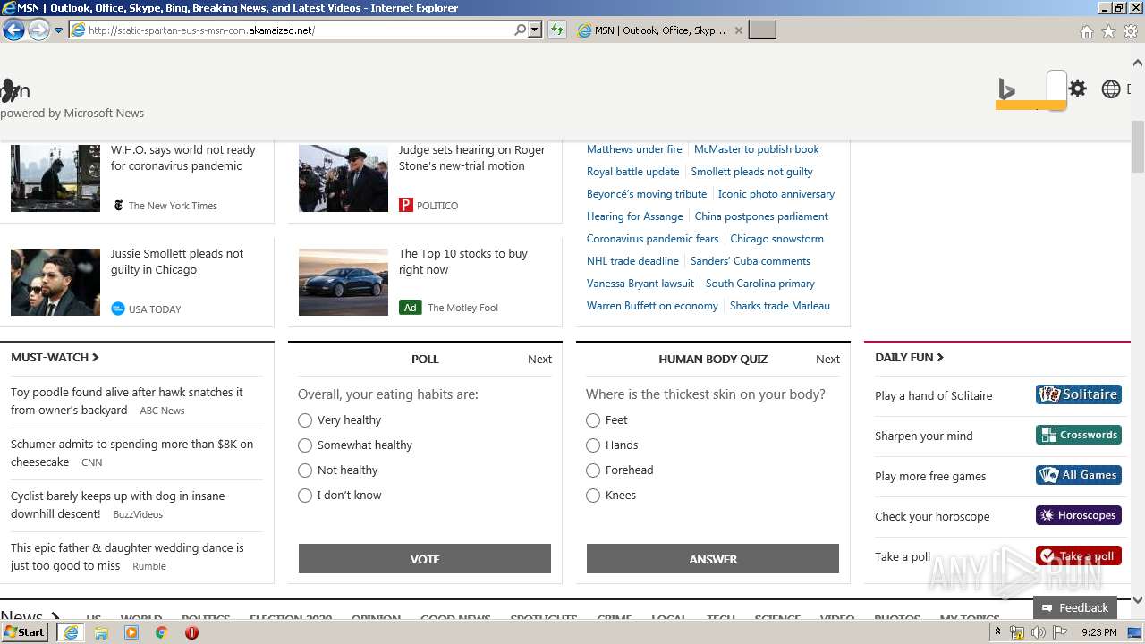Open Toy poodle found alive story

tap(127, 401)
